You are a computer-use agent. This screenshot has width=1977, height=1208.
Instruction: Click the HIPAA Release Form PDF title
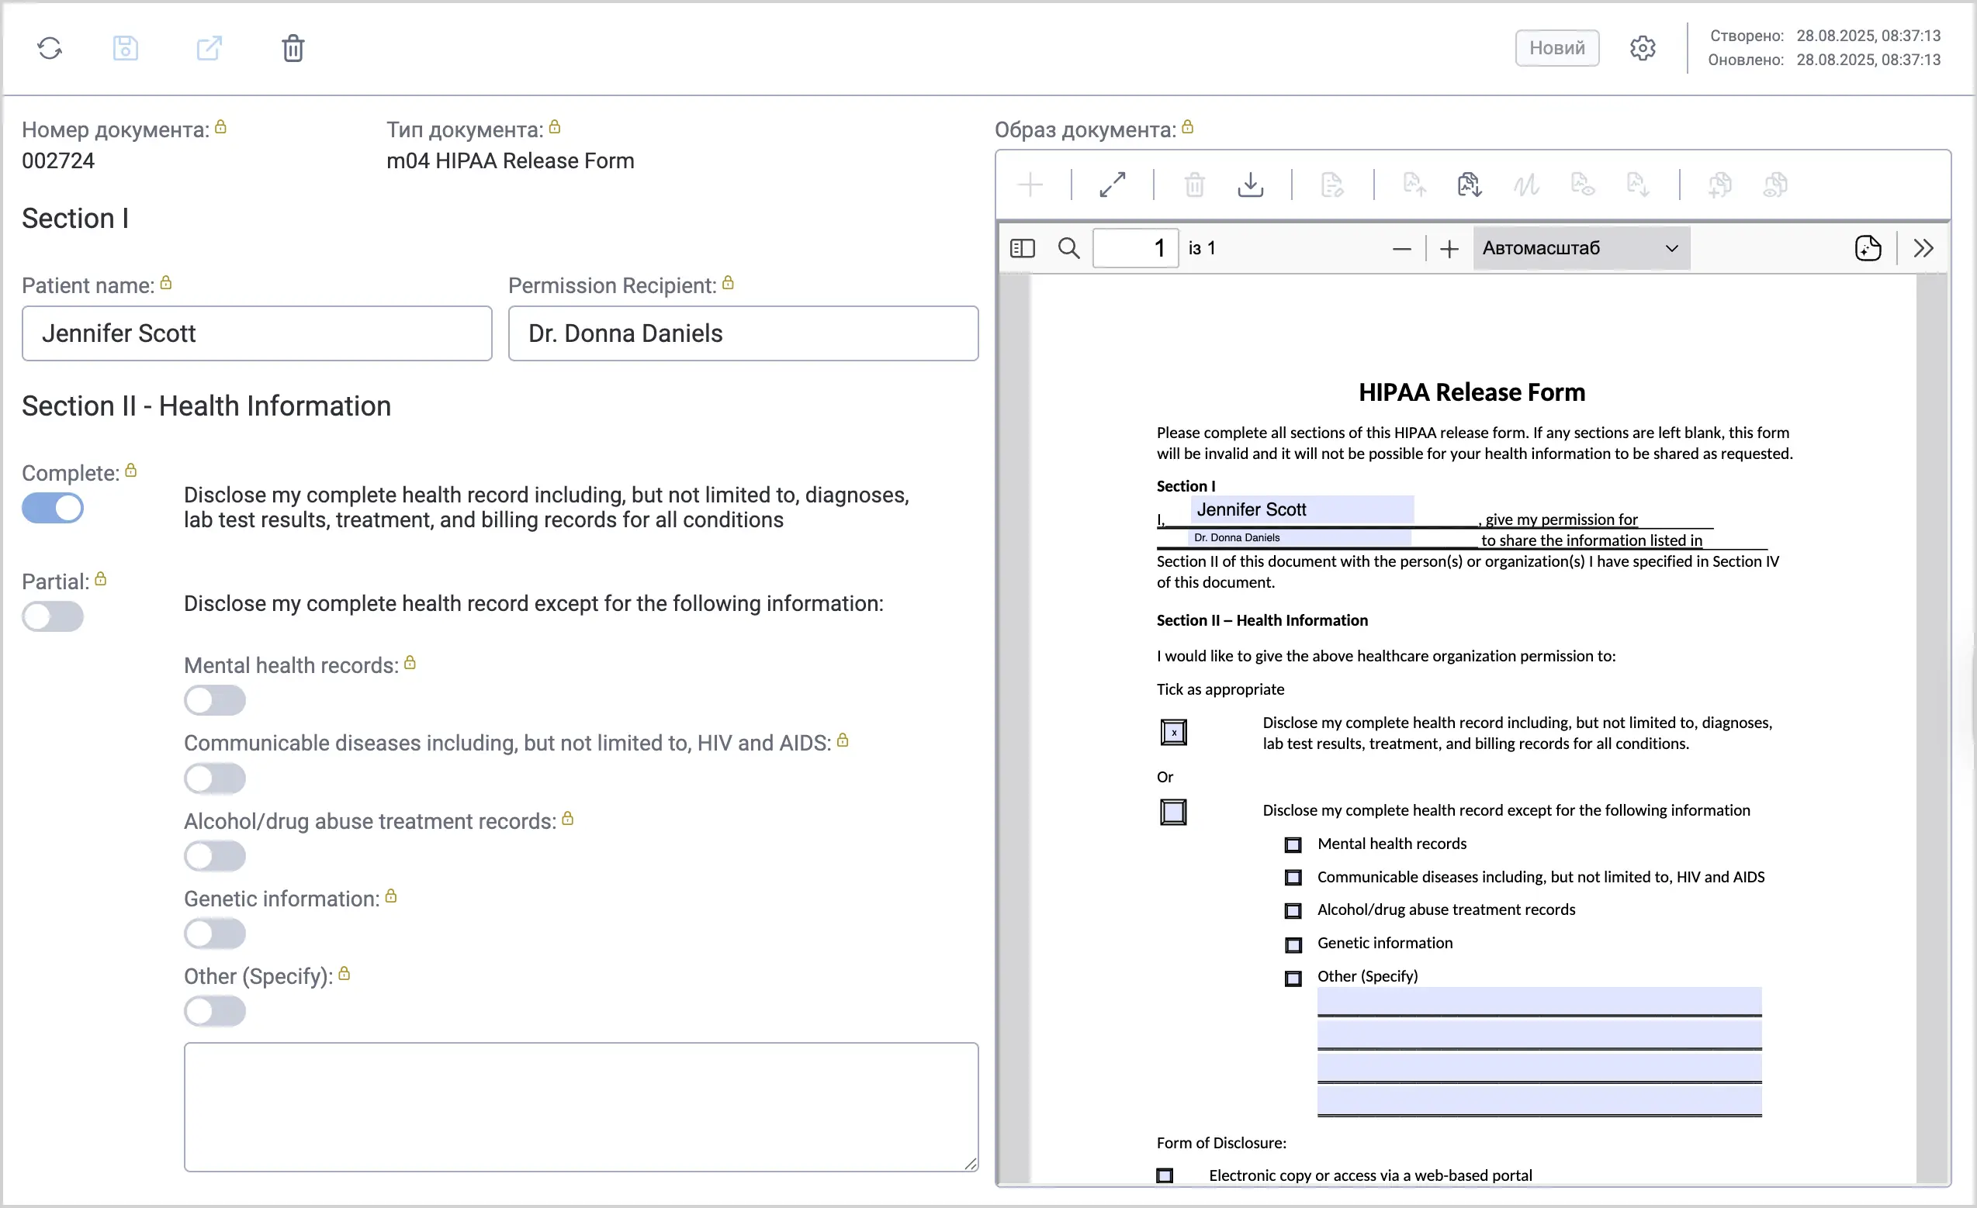(x=1472, y=392)
